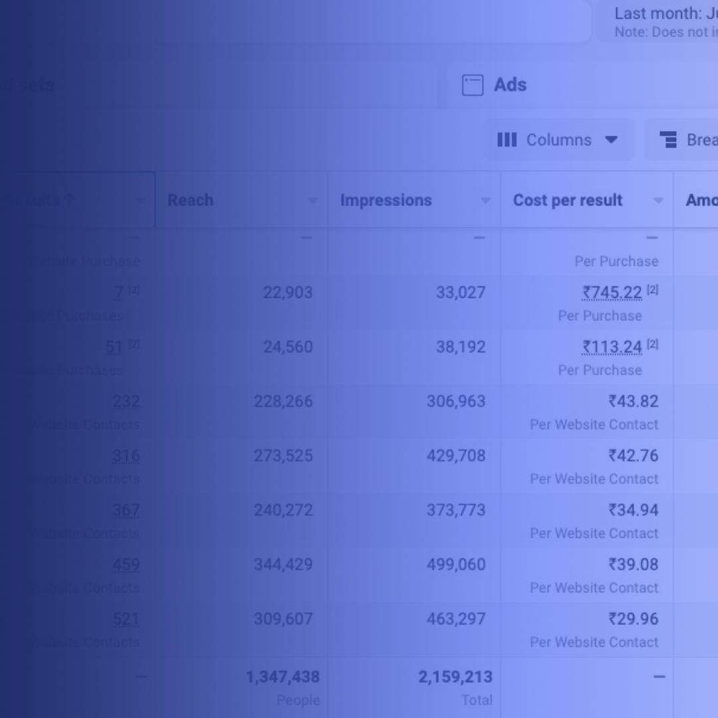Click the Breakdown icon next to Columns
Viewport: 718px width, 718px height.
point(667,140)
